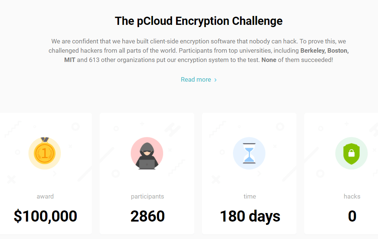
Task: Click the green shield lock icon
Action: click(351, 153)
